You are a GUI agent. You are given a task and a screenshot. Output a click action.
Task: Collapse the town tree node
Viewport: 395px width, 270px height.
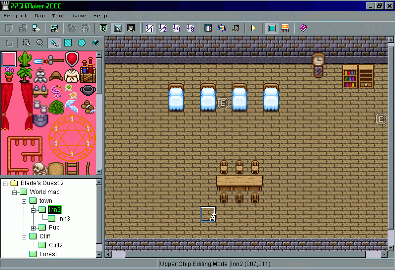pyautogui.click(x=24, y=201)
